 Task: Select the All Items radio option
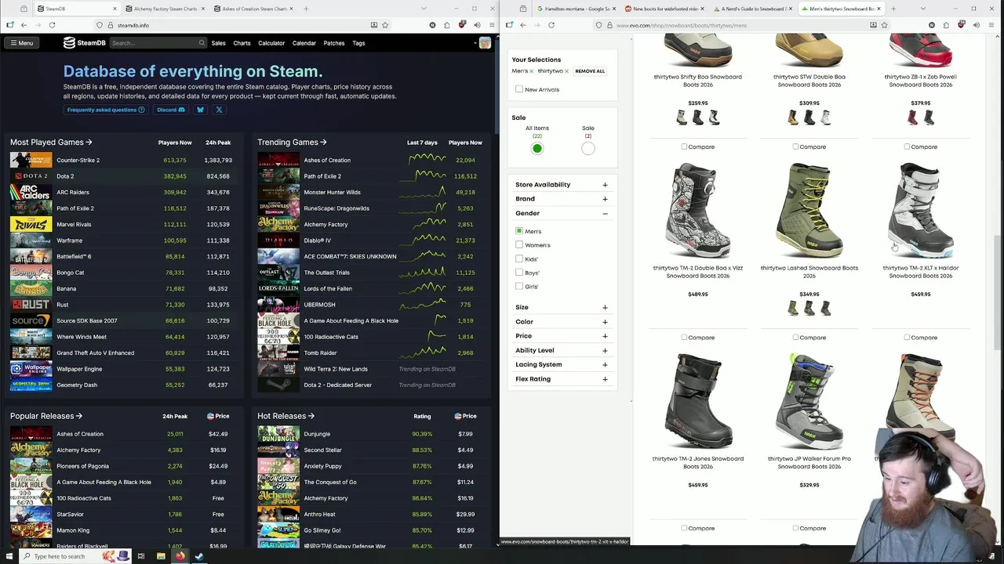537,149
